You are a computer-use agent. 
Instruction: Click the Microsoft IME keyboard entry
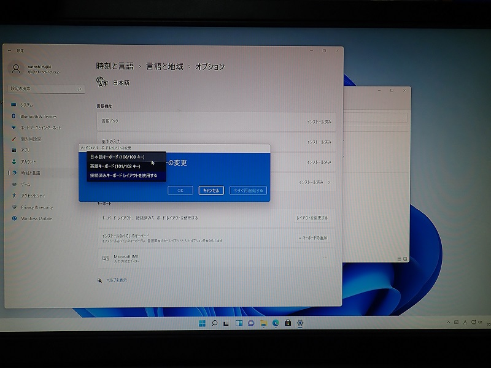[216, 258]
